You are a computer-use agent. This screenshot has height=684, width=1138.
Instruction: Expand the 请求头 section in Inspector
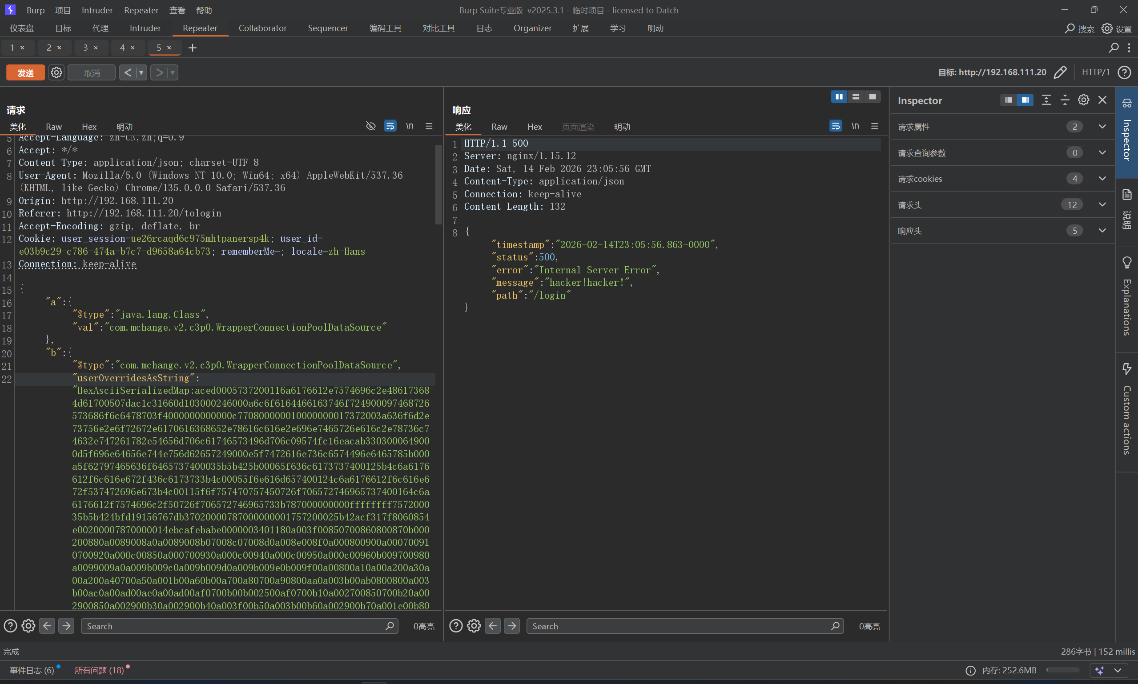coord(1102,204)
